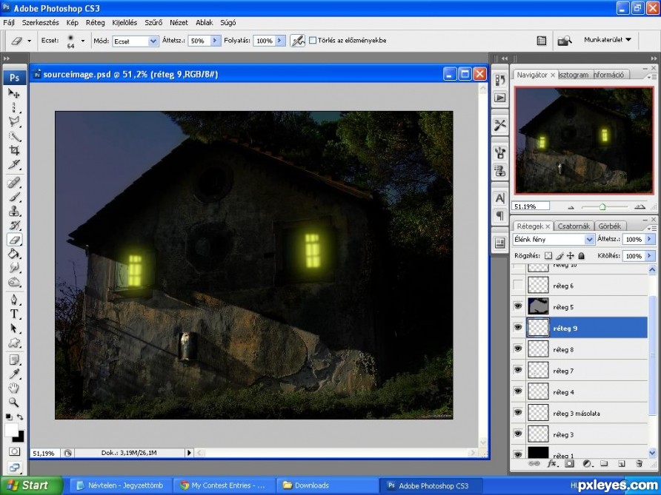Open the Bridge launcher icon

click(565, 41)
